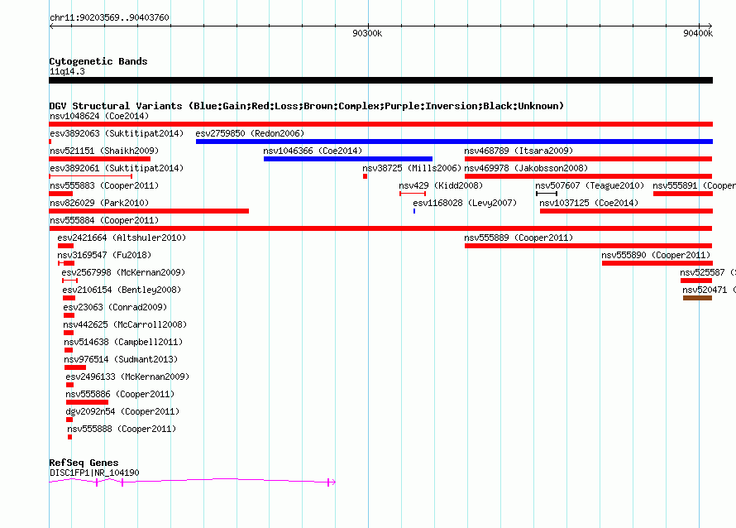Click the 90300k ruler tick label
This screenshot has width=736, height=528.
[x=367, y=33]
